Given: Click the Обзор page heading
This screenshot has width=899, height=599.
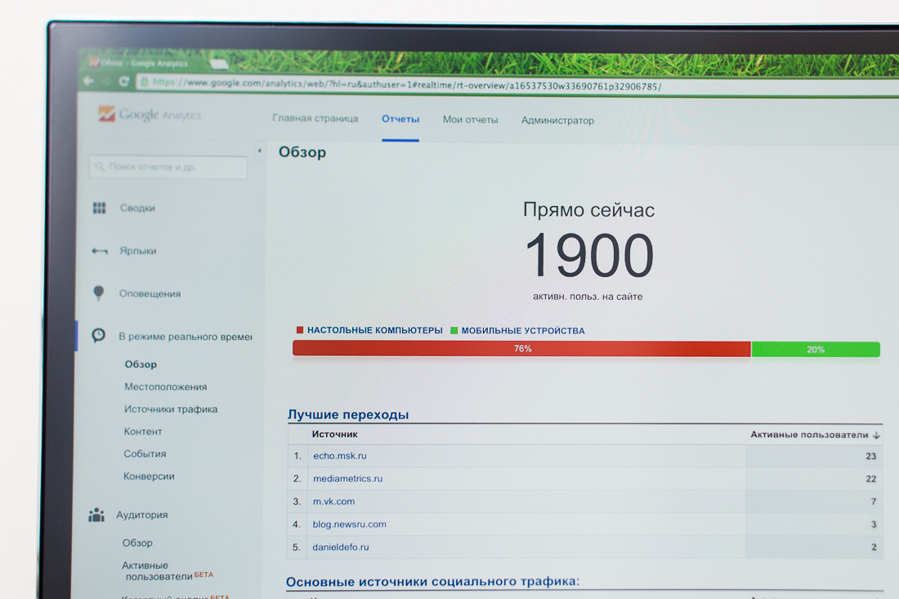Looking at the screenshot, I should 302,152.
